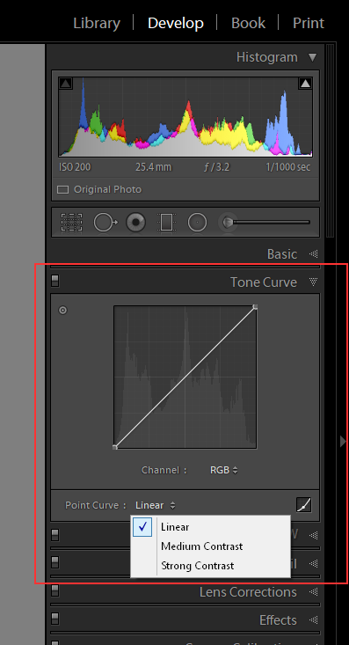Switch to the Library module
Viewport: 349px width, 645px height.
pos(97,23)
